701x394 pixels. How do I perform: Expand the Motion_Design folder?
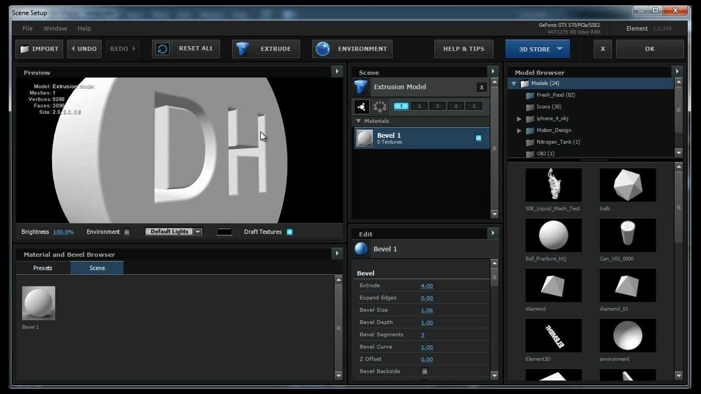[x=519, y=130]
